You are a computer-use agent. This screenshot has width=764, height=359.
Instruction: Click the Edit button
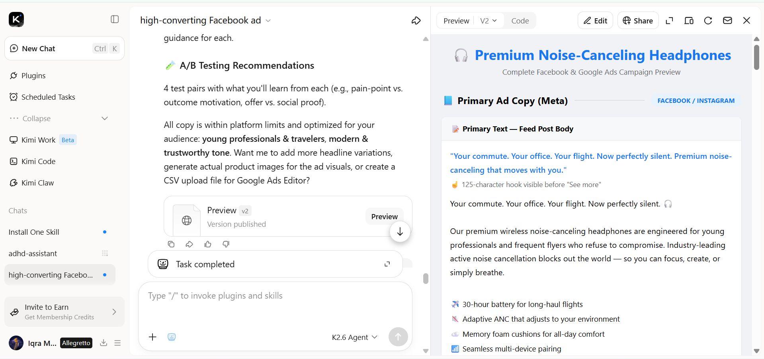point(595,21)
